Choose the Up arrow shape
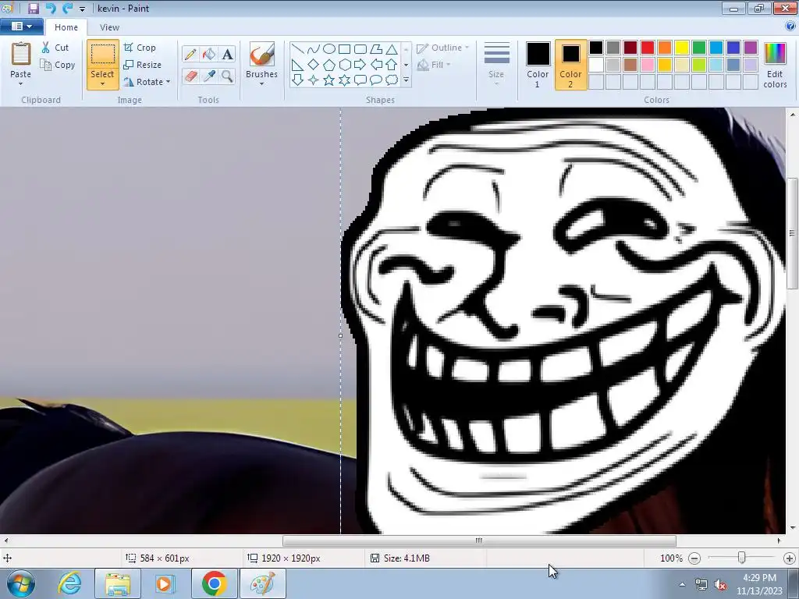 [x=392, y=65]
